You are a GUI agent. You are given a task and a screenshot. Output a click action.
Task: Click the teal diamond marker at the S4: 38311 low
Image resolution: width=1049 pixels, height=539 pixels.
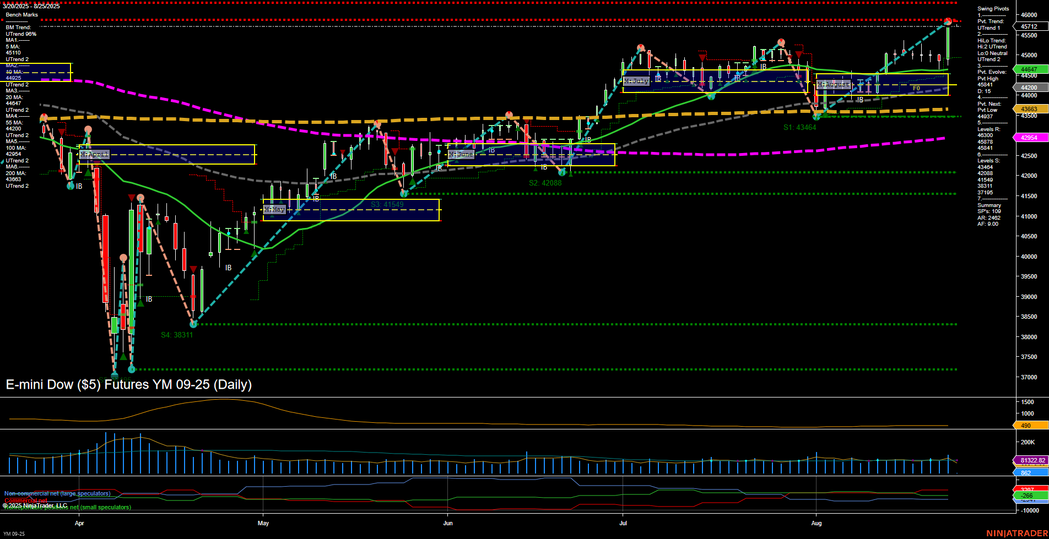[193, 324]
